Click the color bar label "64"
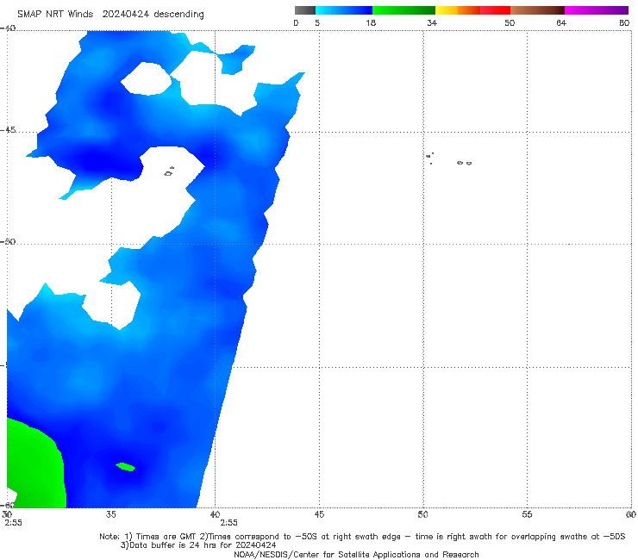Viewport: 638px width, 560px height. (561, 23)
